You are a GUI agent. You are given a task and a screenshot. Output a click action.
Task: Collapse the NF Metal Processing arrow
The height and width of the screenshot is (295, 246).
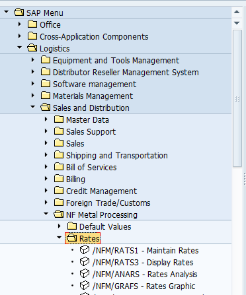pyautogui.click(x=46, y=213)
